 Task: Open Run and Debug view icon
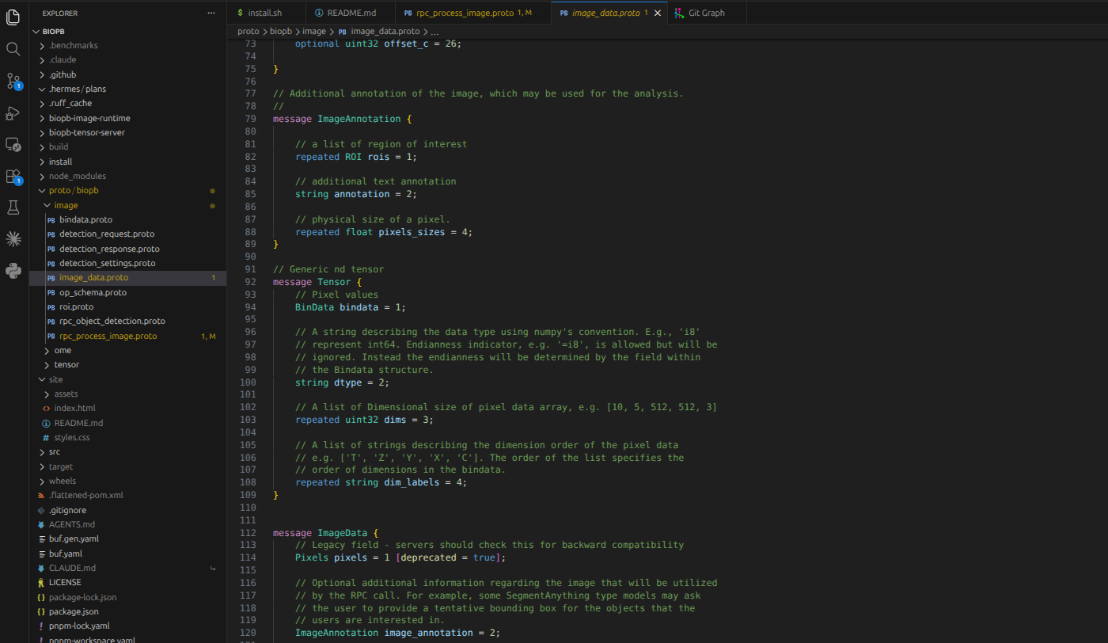13,112
